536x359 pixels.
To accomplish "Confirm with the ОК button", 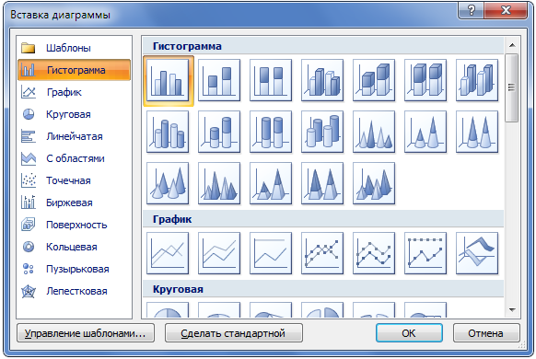I will pyautogui.click(x=409, y=333).
